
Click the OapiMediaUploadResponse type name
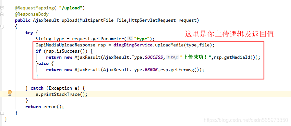[66, 45]
